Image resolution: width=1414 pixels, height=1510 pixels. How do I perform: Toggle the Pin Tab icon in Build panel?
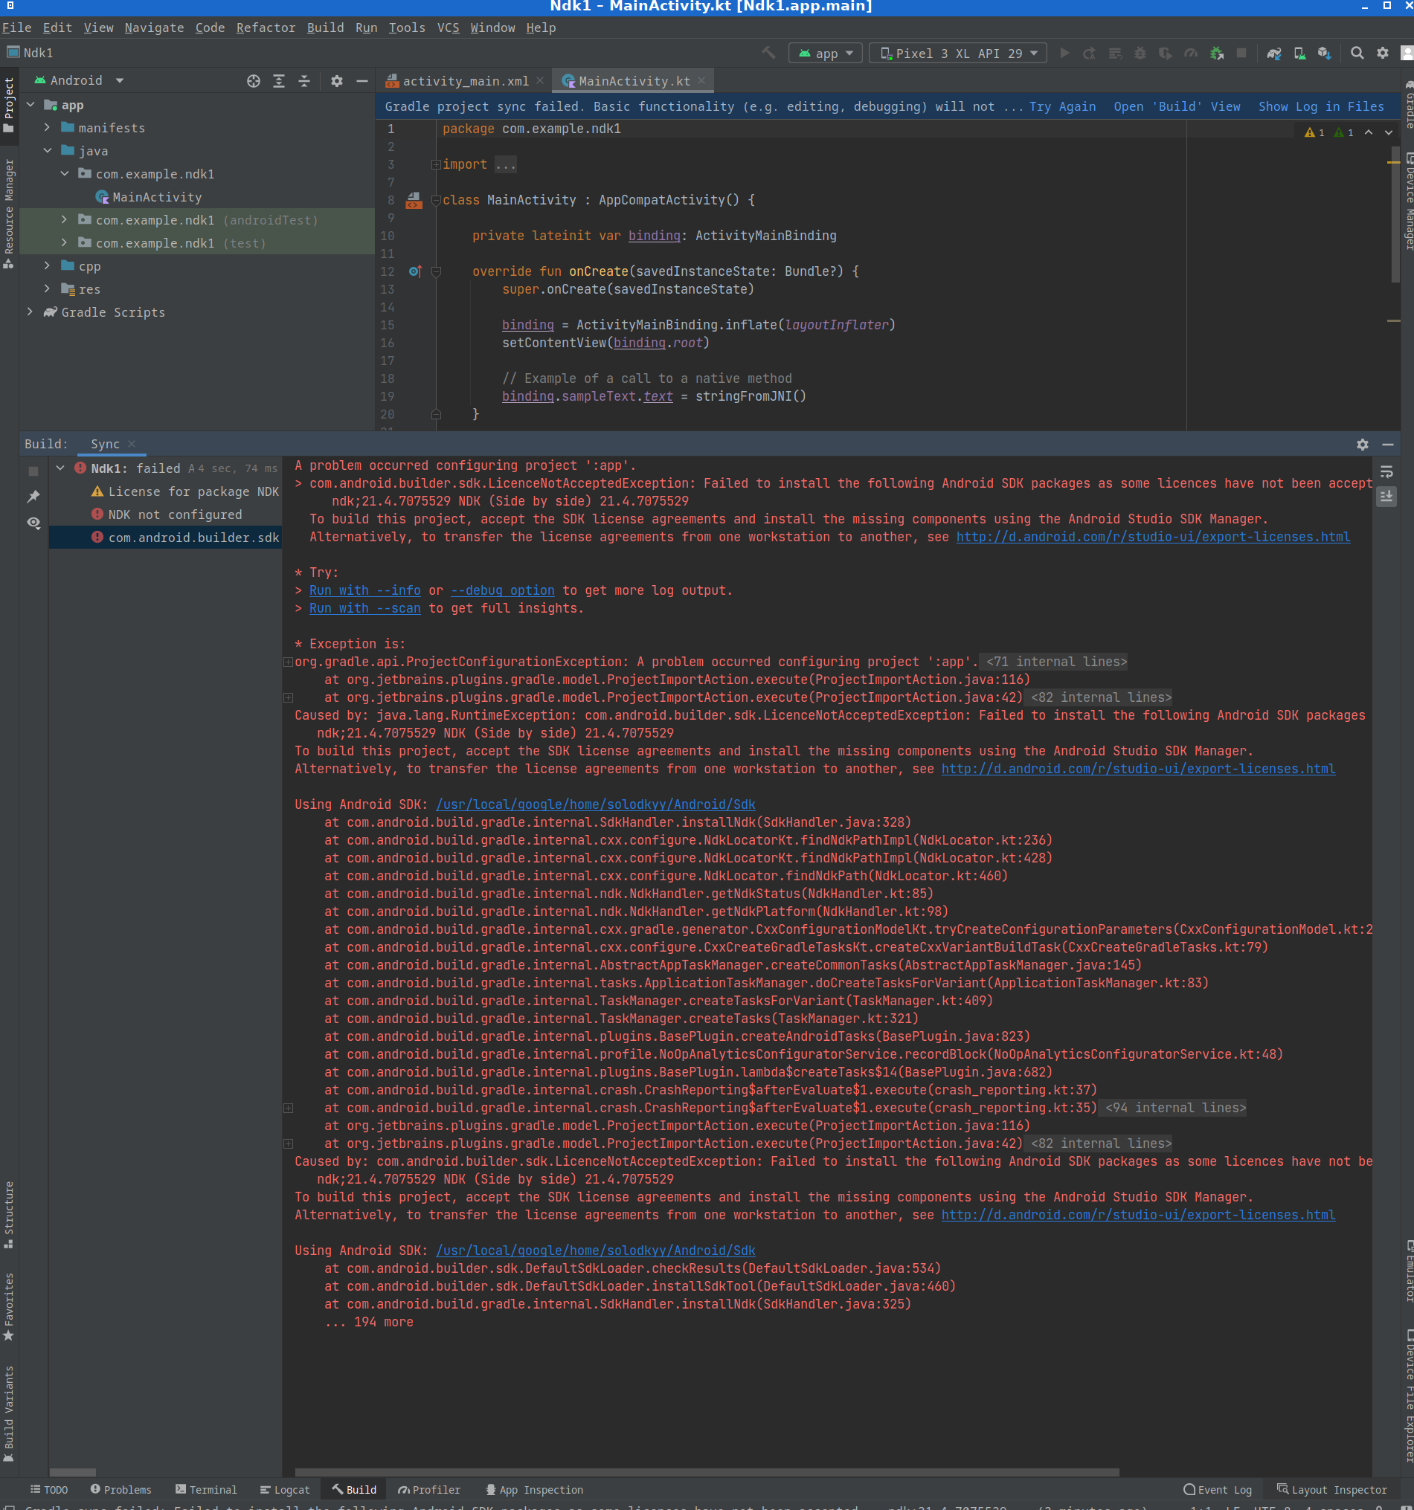point(33,497)
